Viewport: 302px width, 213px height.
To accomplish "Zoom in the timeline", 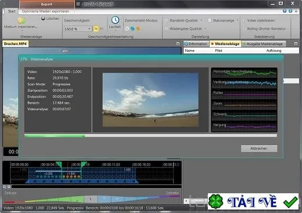I will click(x=5, y=187).
